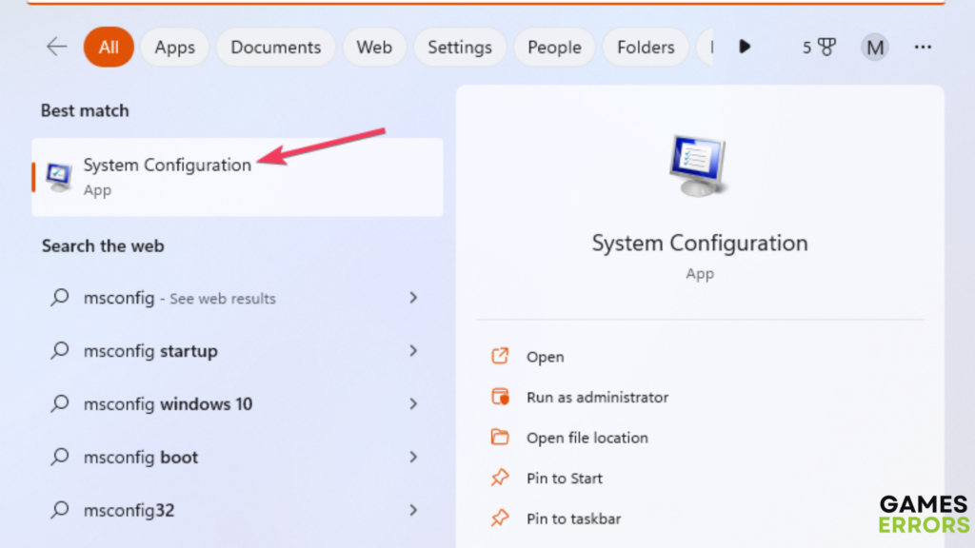This screenshot has width=975, height=548.
Task: Select the msconfig32 search suggestion
Action: [129, 511]
